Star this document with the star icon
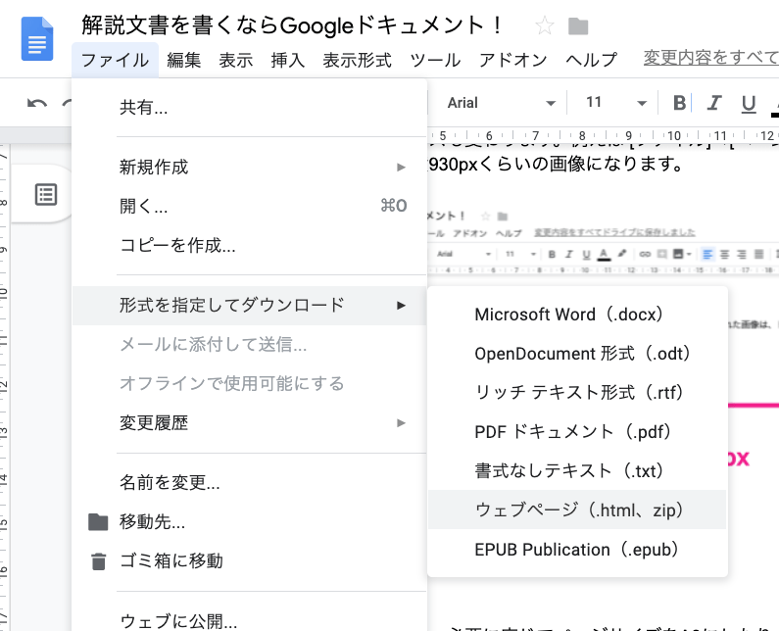The width and height of the screenshot is (779, 631). tap(545, 26)
